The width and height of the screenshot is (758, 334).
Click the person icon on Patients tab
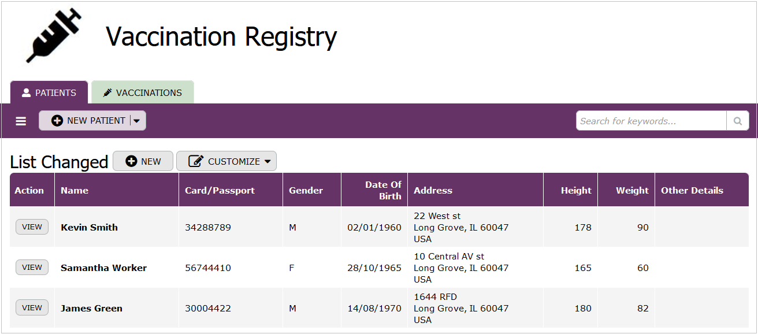pyautogui.click(x=26, y=92)
